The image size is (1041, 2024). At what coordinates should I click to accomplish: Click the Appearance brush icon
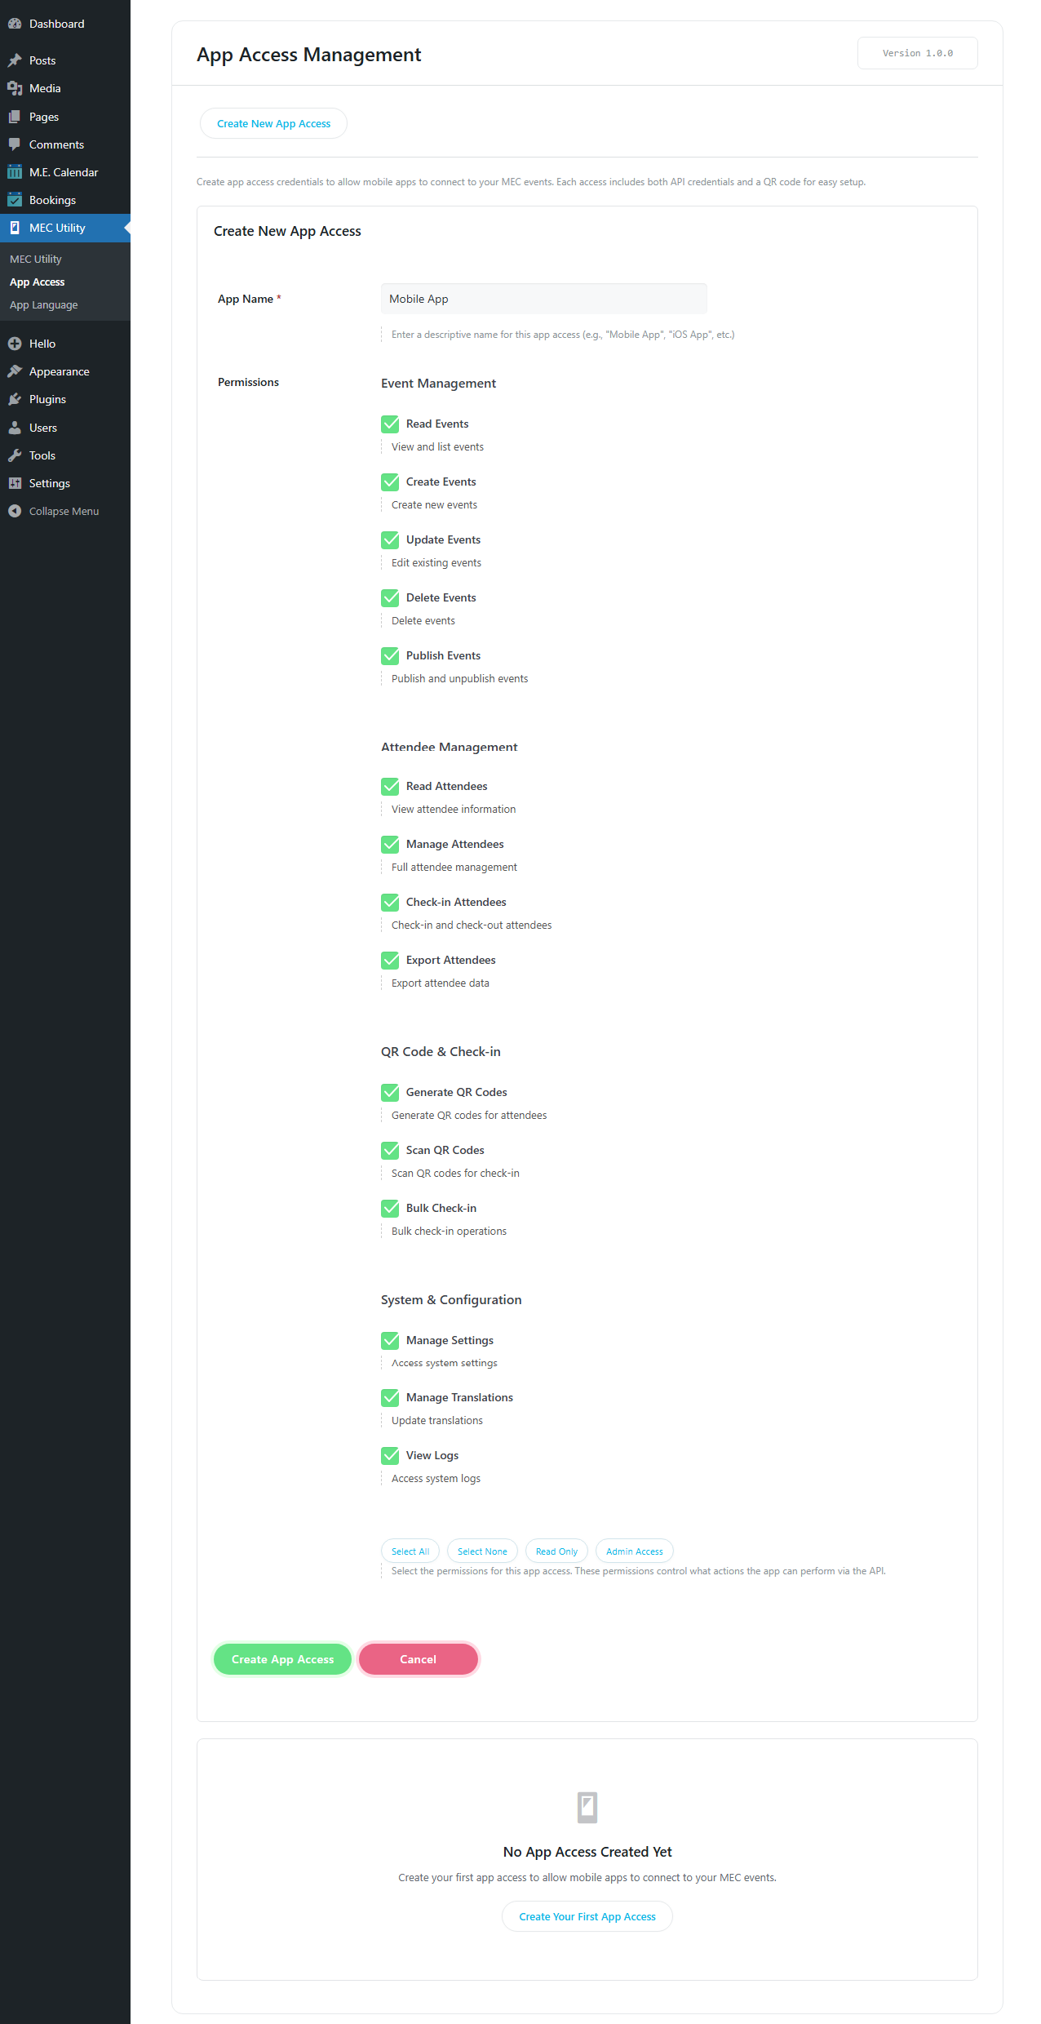(15, 371)
